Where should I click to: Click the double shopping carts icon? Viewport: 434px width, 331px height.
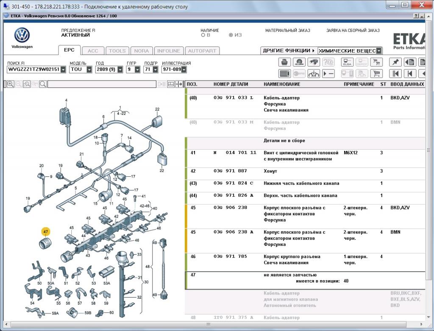376,62
